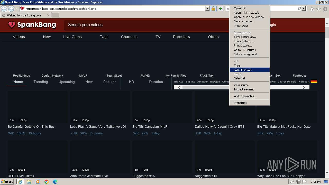Close the 'Waiting for spankbang.com' tab
329x185 pixels.
[x=48, y=15]
